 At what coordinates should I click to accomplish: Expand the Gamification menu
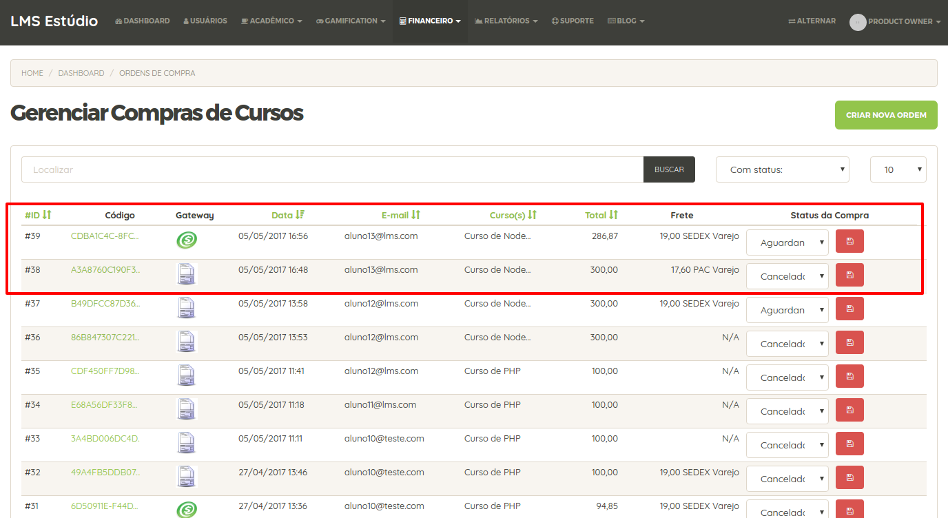[x=351, y=21]
